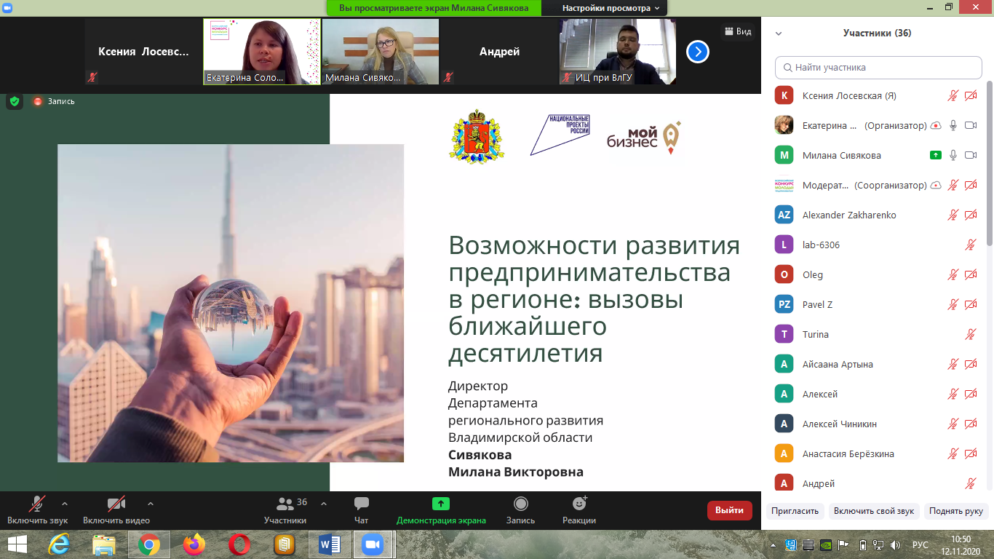Click green shield encryption info icon

(x=15, y=101)
